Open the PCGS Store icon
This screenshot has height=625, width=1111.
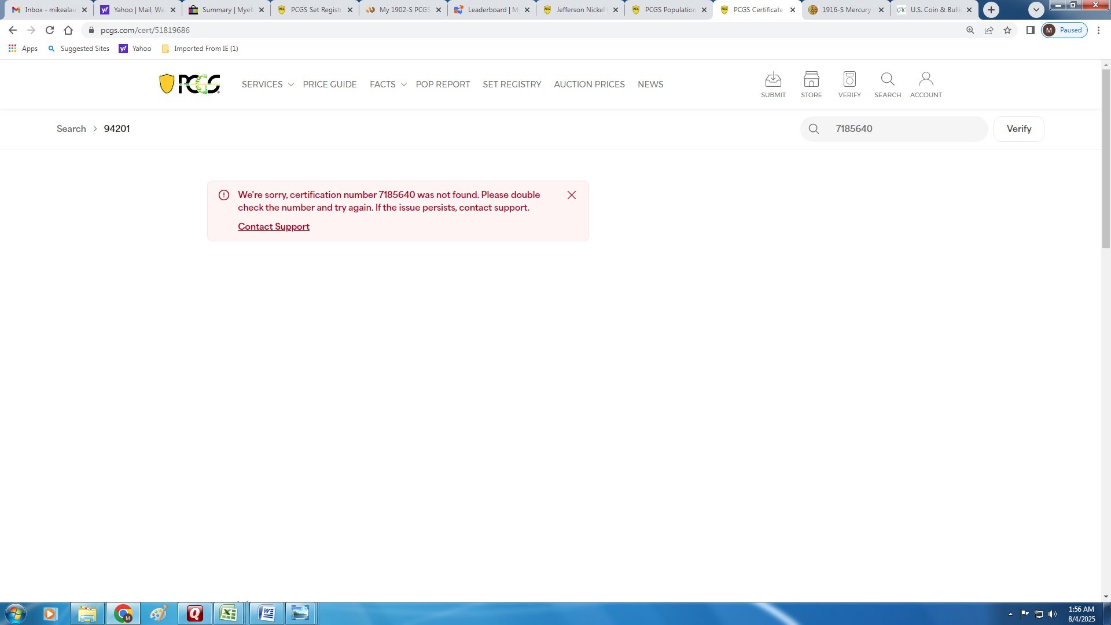pyautogui.click(x=811, y=84)
